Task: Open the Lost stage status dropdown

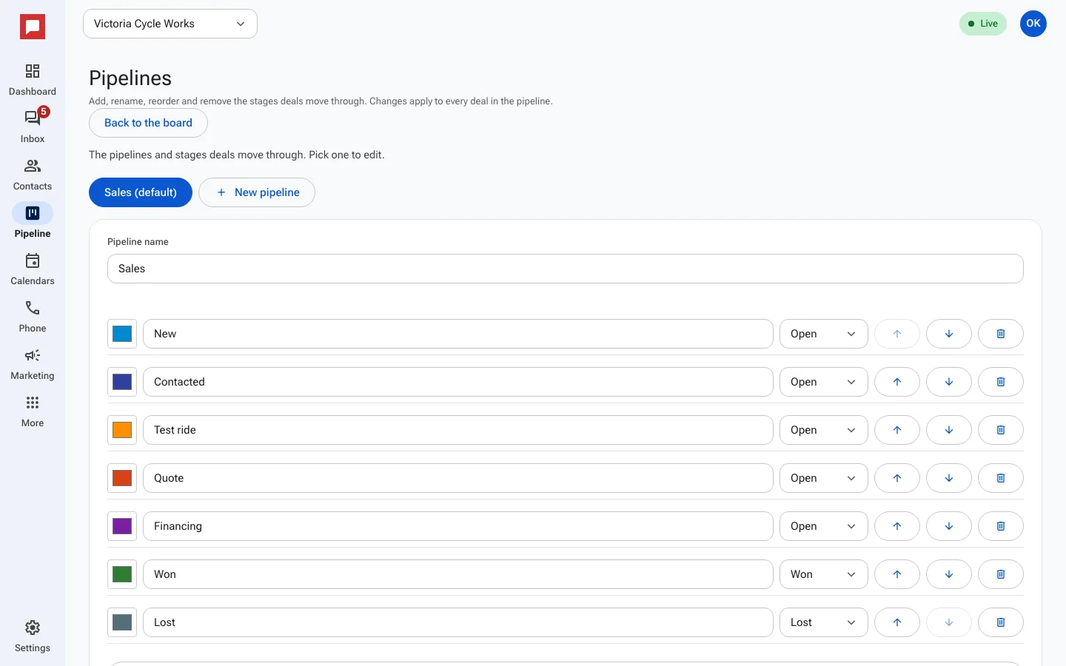Action: pos(824,622)
